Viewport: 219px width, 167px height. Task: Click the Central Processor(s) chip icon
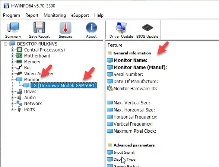click(x=19, y=50)
